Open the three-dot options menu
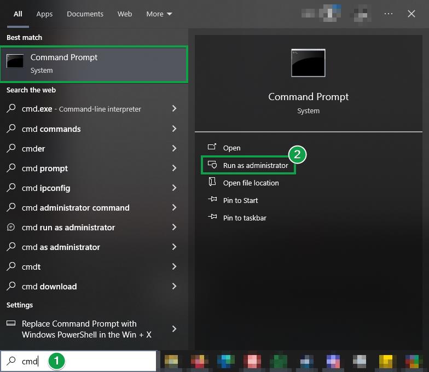Viewport: 429px width, 372px height. (x=389, y=14)
